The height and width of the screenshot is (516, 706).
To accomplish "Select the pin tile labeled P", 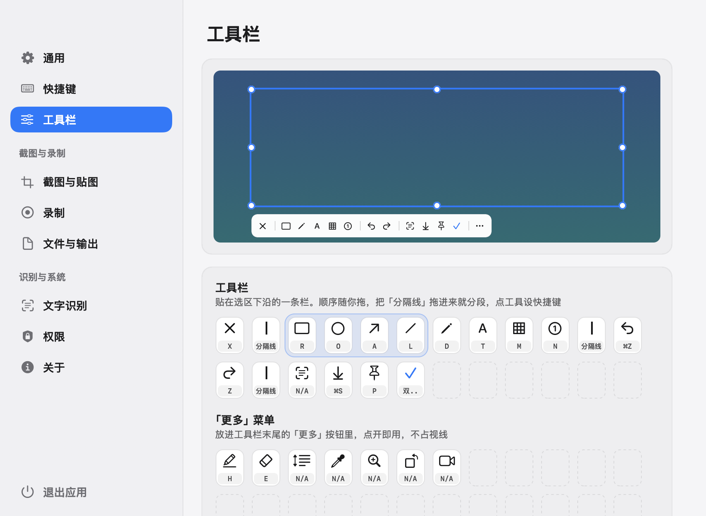I will click(x=375, y=380).
